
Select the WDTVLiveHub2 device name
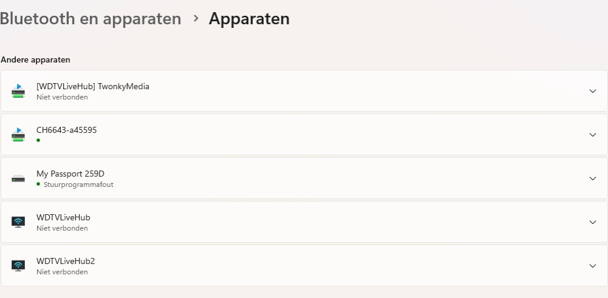point(66,261)
